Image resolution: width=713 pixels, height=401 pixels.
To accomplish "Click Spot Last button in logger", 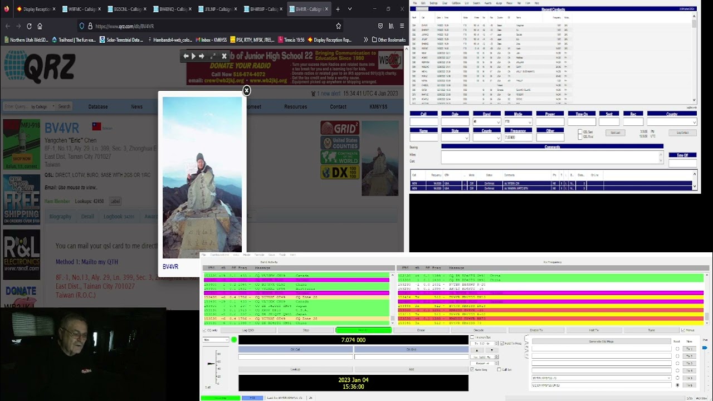I will [x=616, y=133].
